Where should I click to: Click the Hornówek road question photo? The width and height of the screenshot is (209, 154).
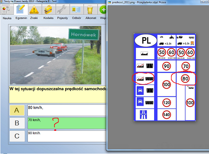[55, 55]
